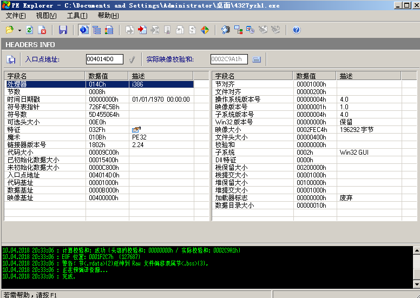Open the 视图(V) menu
This screenshot has width=420, height=298.
(x=47, y=16)
